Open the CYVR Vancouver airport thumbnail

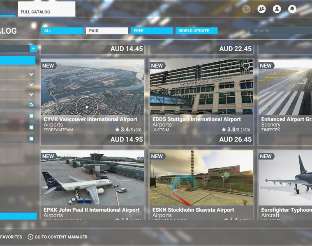point(92,87)
